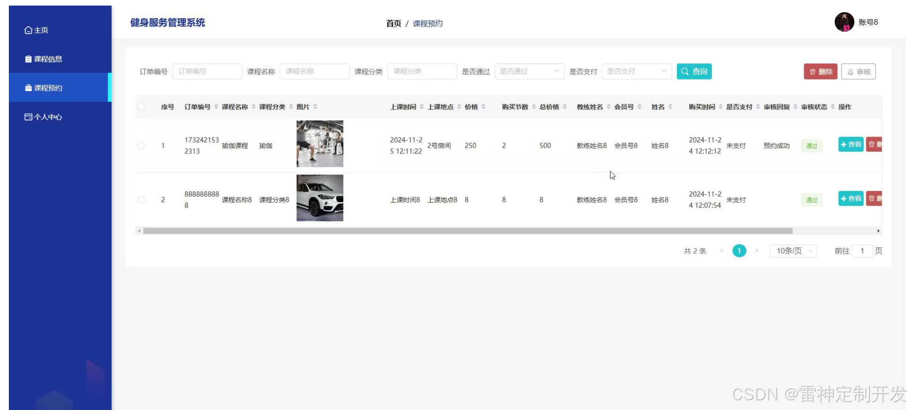Click the 账号8 account name
The image size is (909, 410).
868,22
